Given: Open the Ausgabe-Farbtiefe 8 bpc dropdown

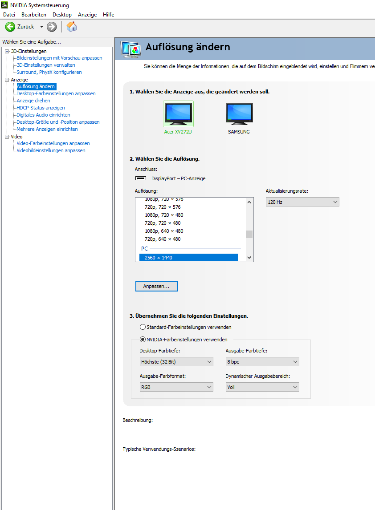Looking at the screenshot, I should 262,362.
